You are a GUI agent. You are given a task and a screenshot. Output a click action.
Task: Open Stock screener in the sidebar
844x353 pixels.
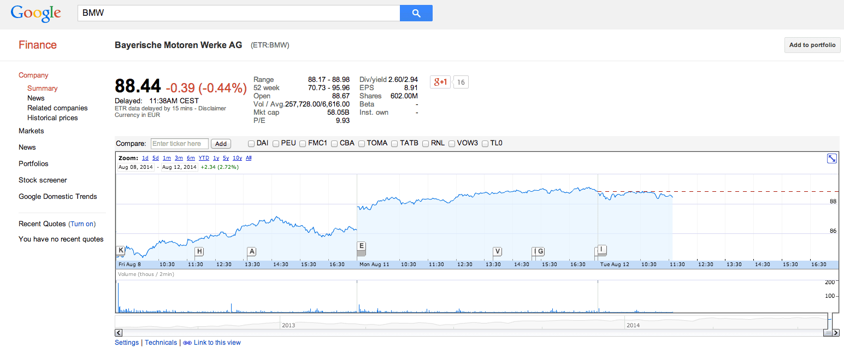click(x=43, y=180)
